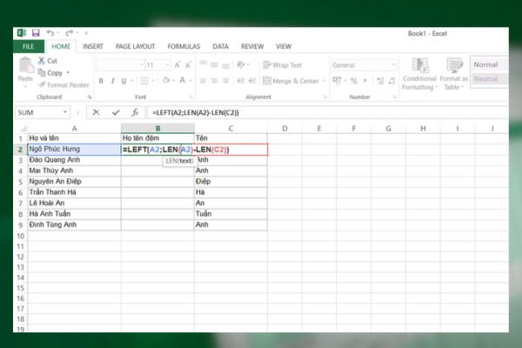
Task: Toggle Align Right
Action: 225,81
